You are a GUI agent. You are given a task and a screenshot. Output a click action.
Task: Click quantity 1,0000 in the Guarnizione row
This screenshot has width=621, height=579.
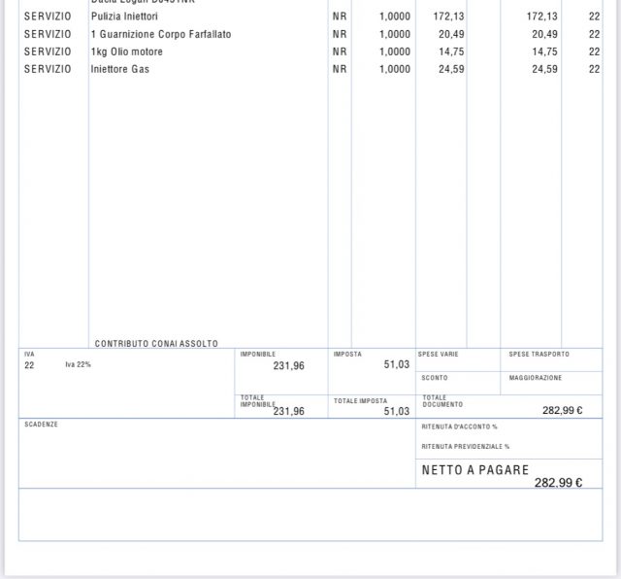395,35
